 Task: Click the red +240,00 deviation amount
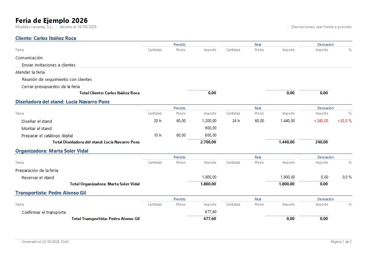(321, 121)
